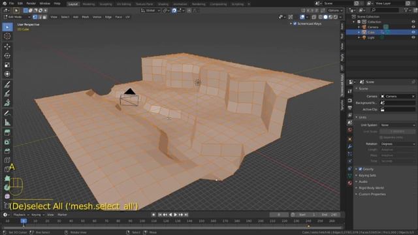This screenshot has height=235, width=418.
Task: Toggle X-Ray display
Action: 314,17
